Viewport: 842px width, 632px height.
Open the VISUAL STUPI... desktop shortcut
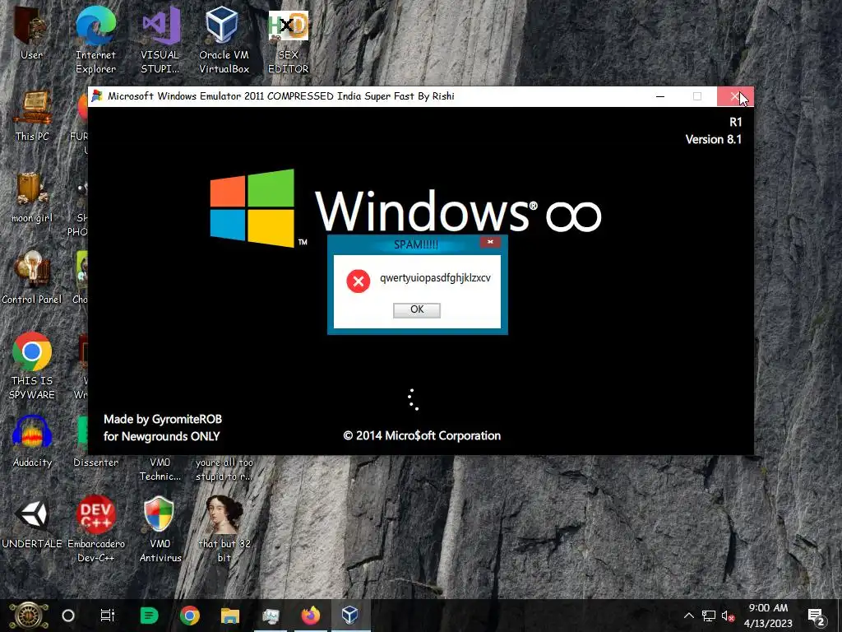160,40
